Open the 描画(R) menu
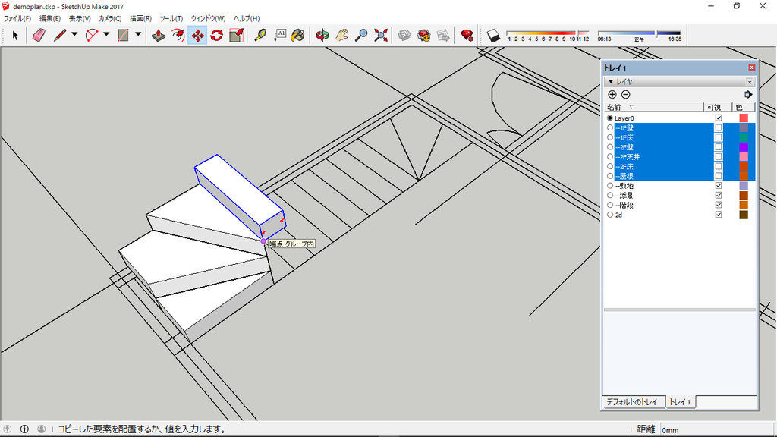Viewport: 777px width, 437px height. [x=140, y=19]
